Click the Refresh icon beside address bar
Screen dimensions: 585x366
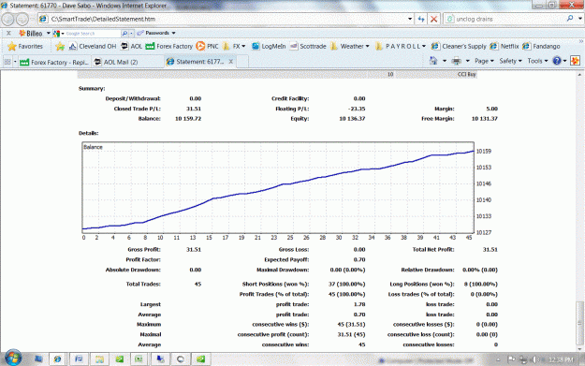coord(421,19)
